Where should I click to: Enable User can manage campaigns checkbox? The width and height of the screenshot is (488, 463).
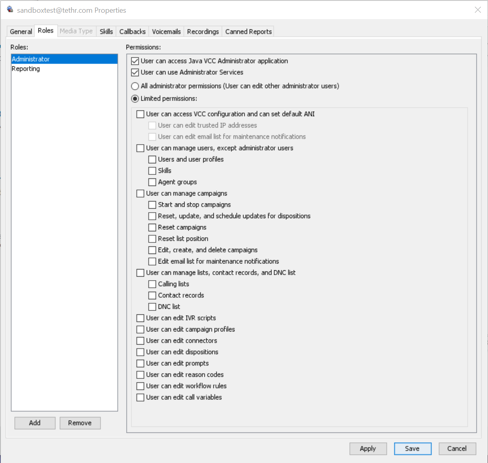[x=140, y=194]
